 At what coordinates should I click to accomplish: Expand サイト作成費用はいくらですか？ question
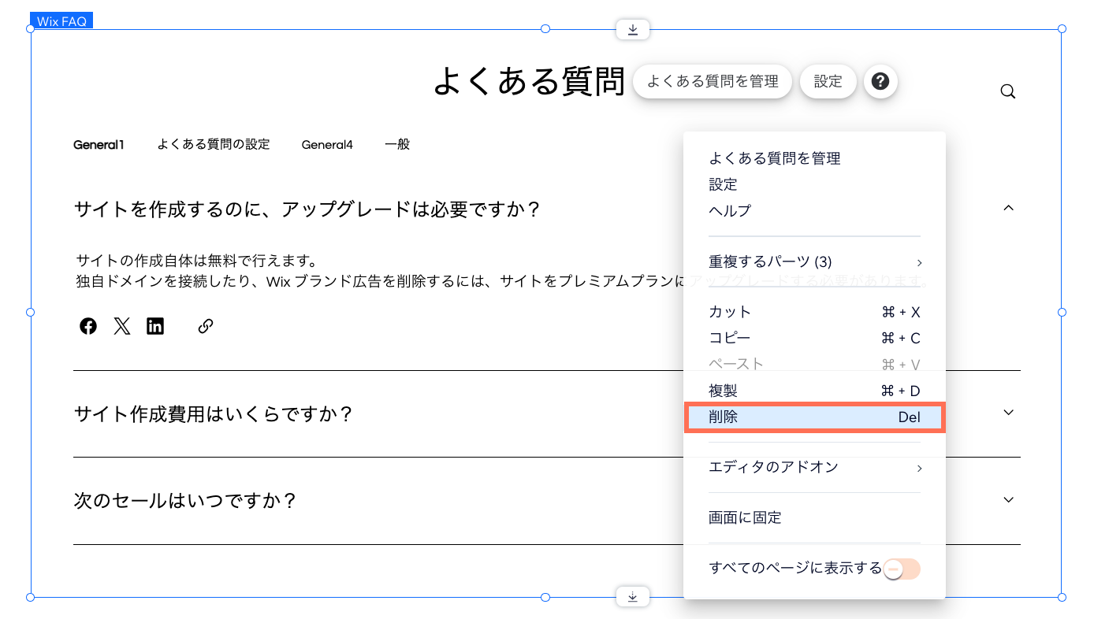coord(1009,412)
